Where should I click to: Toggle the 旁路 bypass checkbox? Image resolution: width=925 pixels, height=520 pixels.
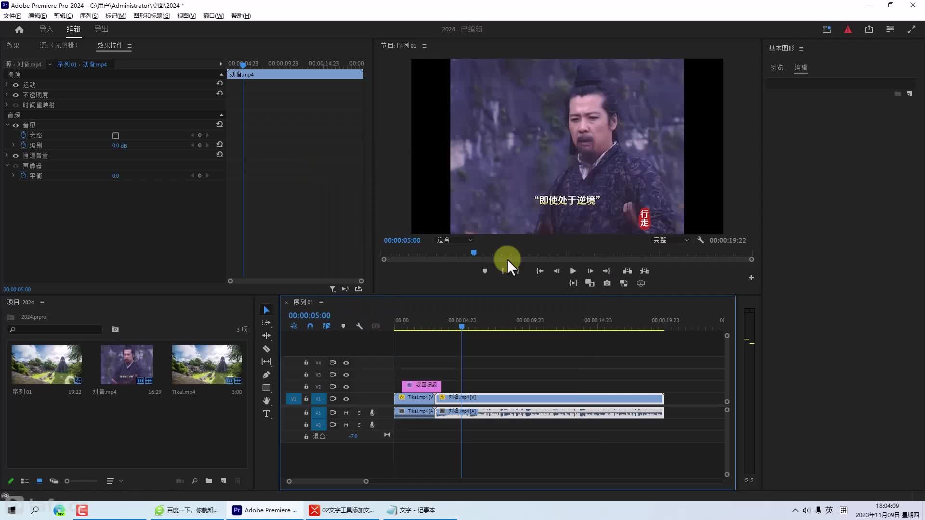(116, 136)
